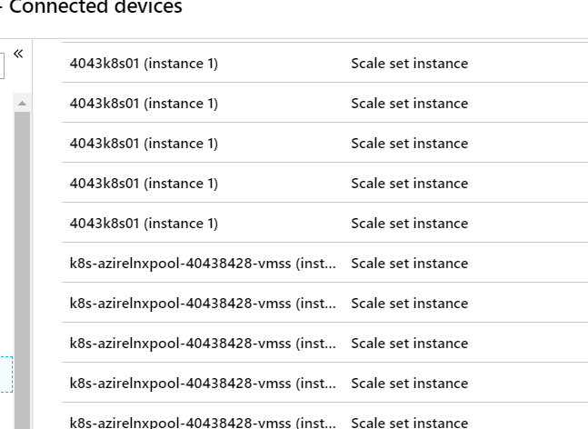Screen dimensions: 588x429
Task: Click Scale set instance in fourth k8s-azirelnxpool row
Action: [x=410, y=384]
